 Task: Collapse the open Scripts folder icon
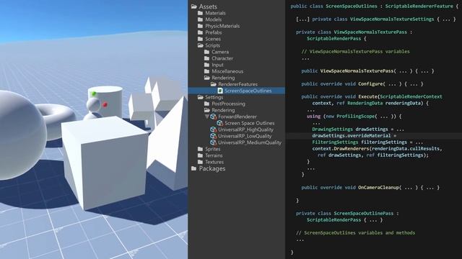click(201, 45)
